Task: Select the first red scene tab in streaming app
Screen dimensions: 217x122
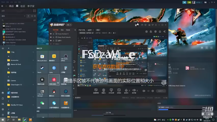Action: coord(56,30)
